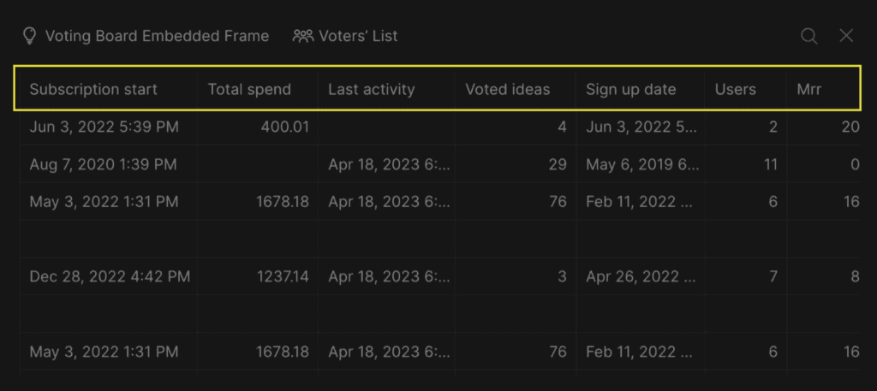Viewport: 877px width, 391px height.
Task: Select the Aug 7, 2020 1:39 PM cell
Action: pos(108,164)
